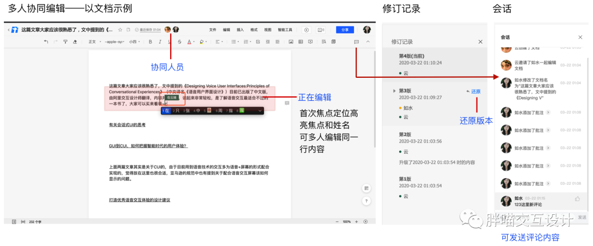The height and width of the screenshot is (246, 593).
Task: Click the find and replace icon
Action: click(324, 42)
